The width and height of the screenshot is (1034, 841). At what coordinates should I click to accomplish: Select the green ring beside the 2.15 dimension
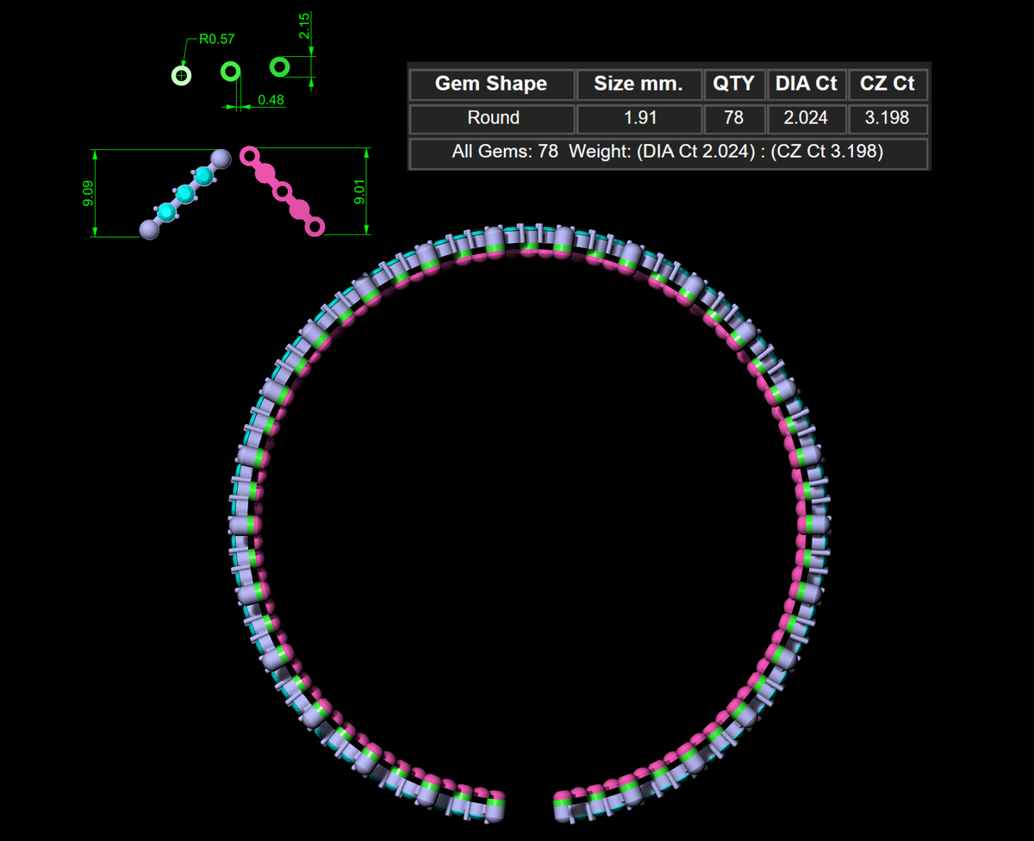pos(280,66)
